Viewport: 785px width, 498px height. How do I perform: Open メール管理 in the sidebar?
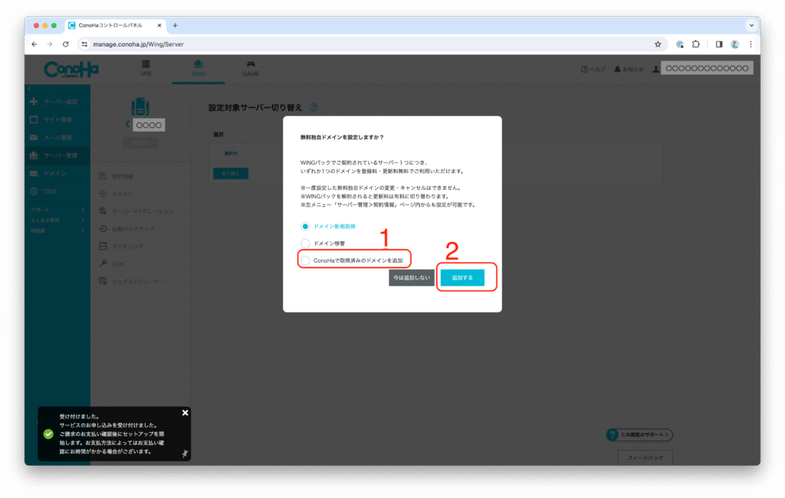[x=58, y=138]
